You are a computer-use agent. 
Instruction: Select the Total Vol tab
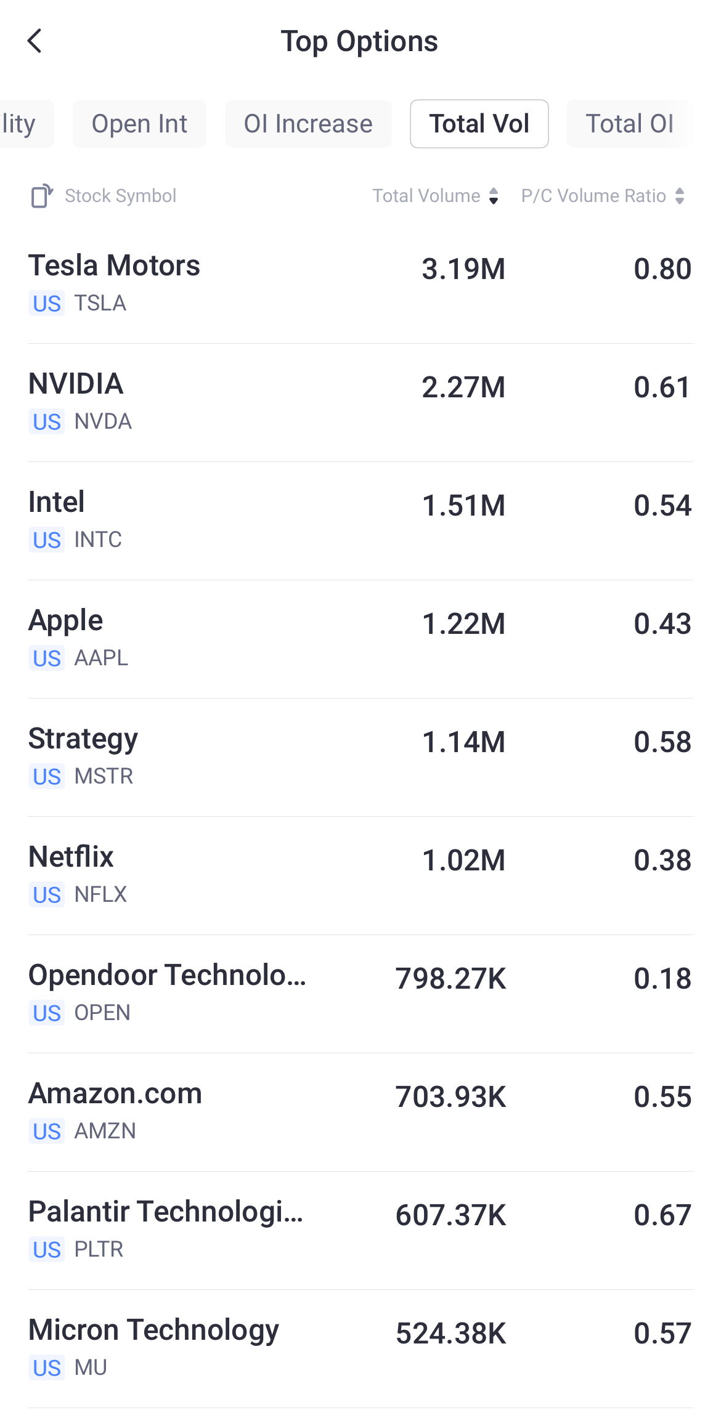[479, 124]
